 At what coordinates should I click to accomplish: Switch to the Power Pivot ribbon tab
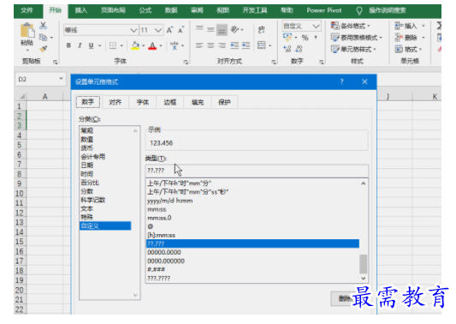[x=324, y=10]
